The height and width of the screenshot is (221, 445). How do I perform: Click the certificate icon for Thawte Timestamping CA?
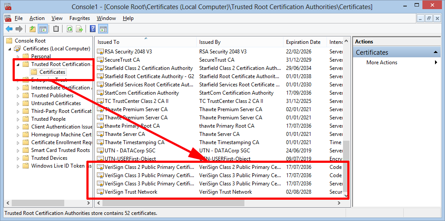(x=100, y=142)
